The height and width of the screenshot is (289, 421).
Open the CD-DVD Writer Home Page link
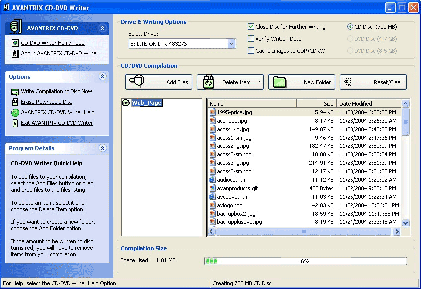pyautogui.click(x=53, y=43)
